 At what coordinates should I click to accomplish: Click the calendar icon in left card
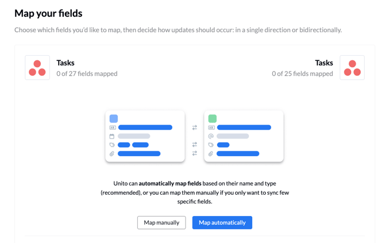pos(112,136)
